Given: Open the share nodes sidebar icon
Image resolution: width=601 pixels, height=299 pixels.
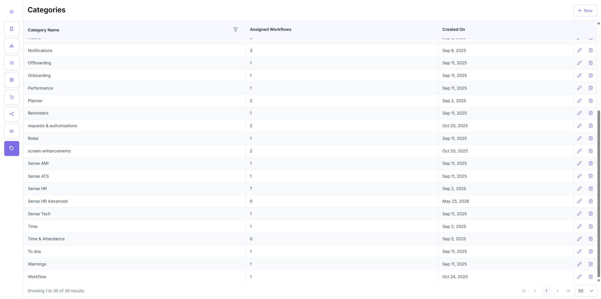Looking at the screenshot, I should coord(12,114).
